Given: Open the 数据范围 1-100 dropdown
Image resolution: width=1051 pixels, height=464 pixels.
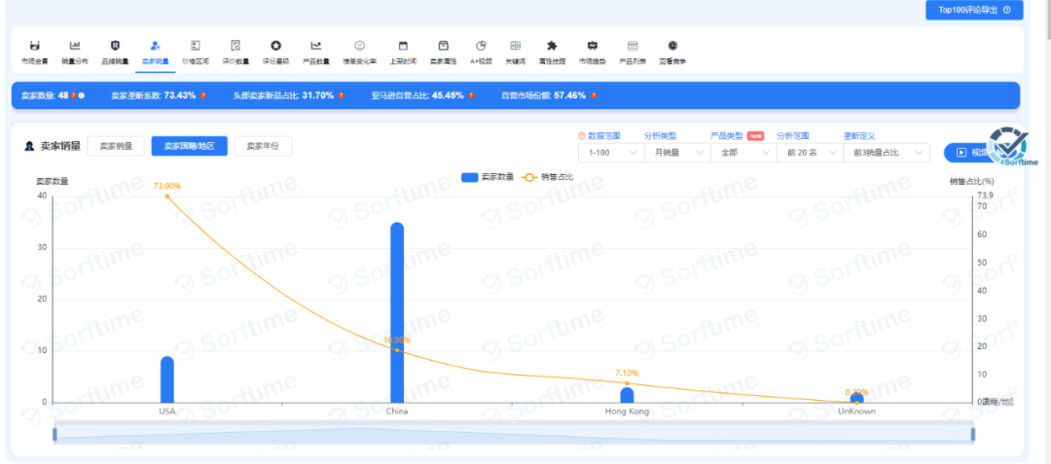Looking at the screenshot, I should pyautogui.click(x=610, y=153).
